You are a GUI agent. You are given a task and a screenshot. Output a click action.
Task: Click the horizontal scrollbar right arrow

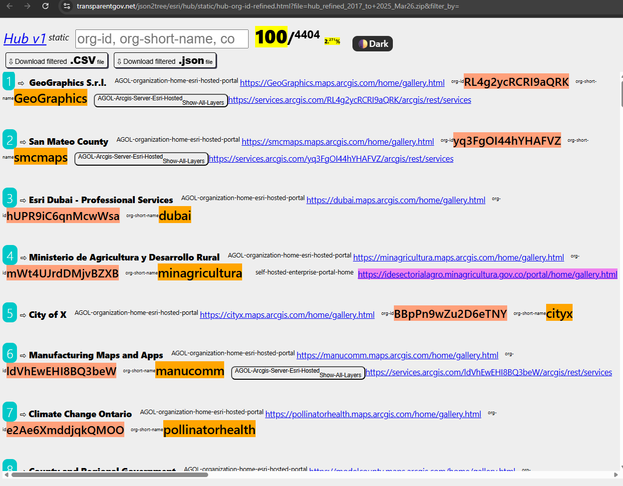click(x=616, y=475)
